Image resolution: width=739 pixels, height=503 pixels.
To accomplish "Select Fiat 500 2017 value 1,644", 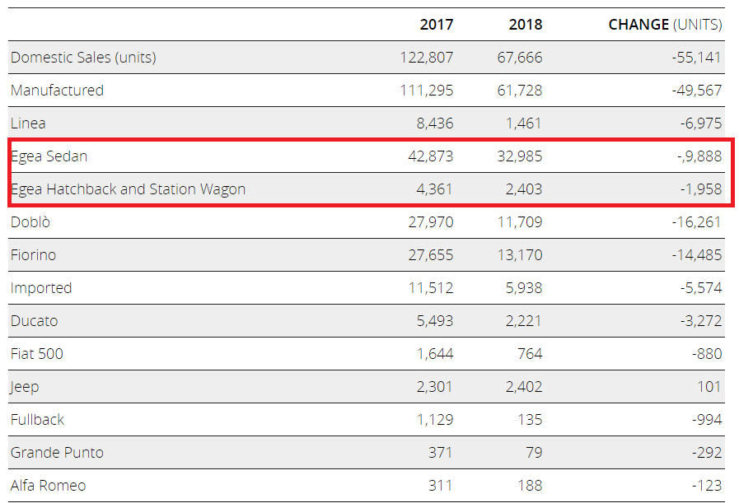I will 435,354.
